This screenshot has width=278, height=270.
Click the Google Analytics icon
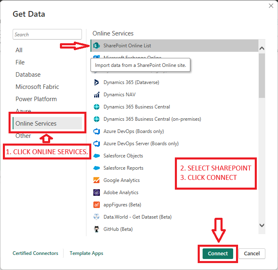(97, 180)
